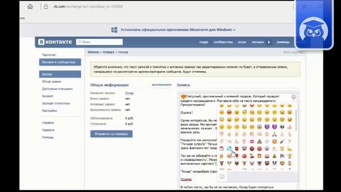Click the underlined 'Ссылка' in post text
The width and height of the screenshot is (341, 192).
[x=186, y=179]
